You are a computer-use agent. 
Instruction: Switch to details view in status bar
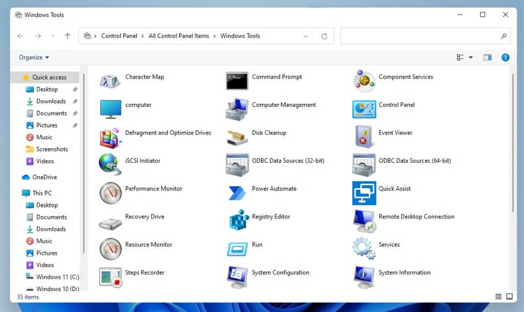[498, 296]
